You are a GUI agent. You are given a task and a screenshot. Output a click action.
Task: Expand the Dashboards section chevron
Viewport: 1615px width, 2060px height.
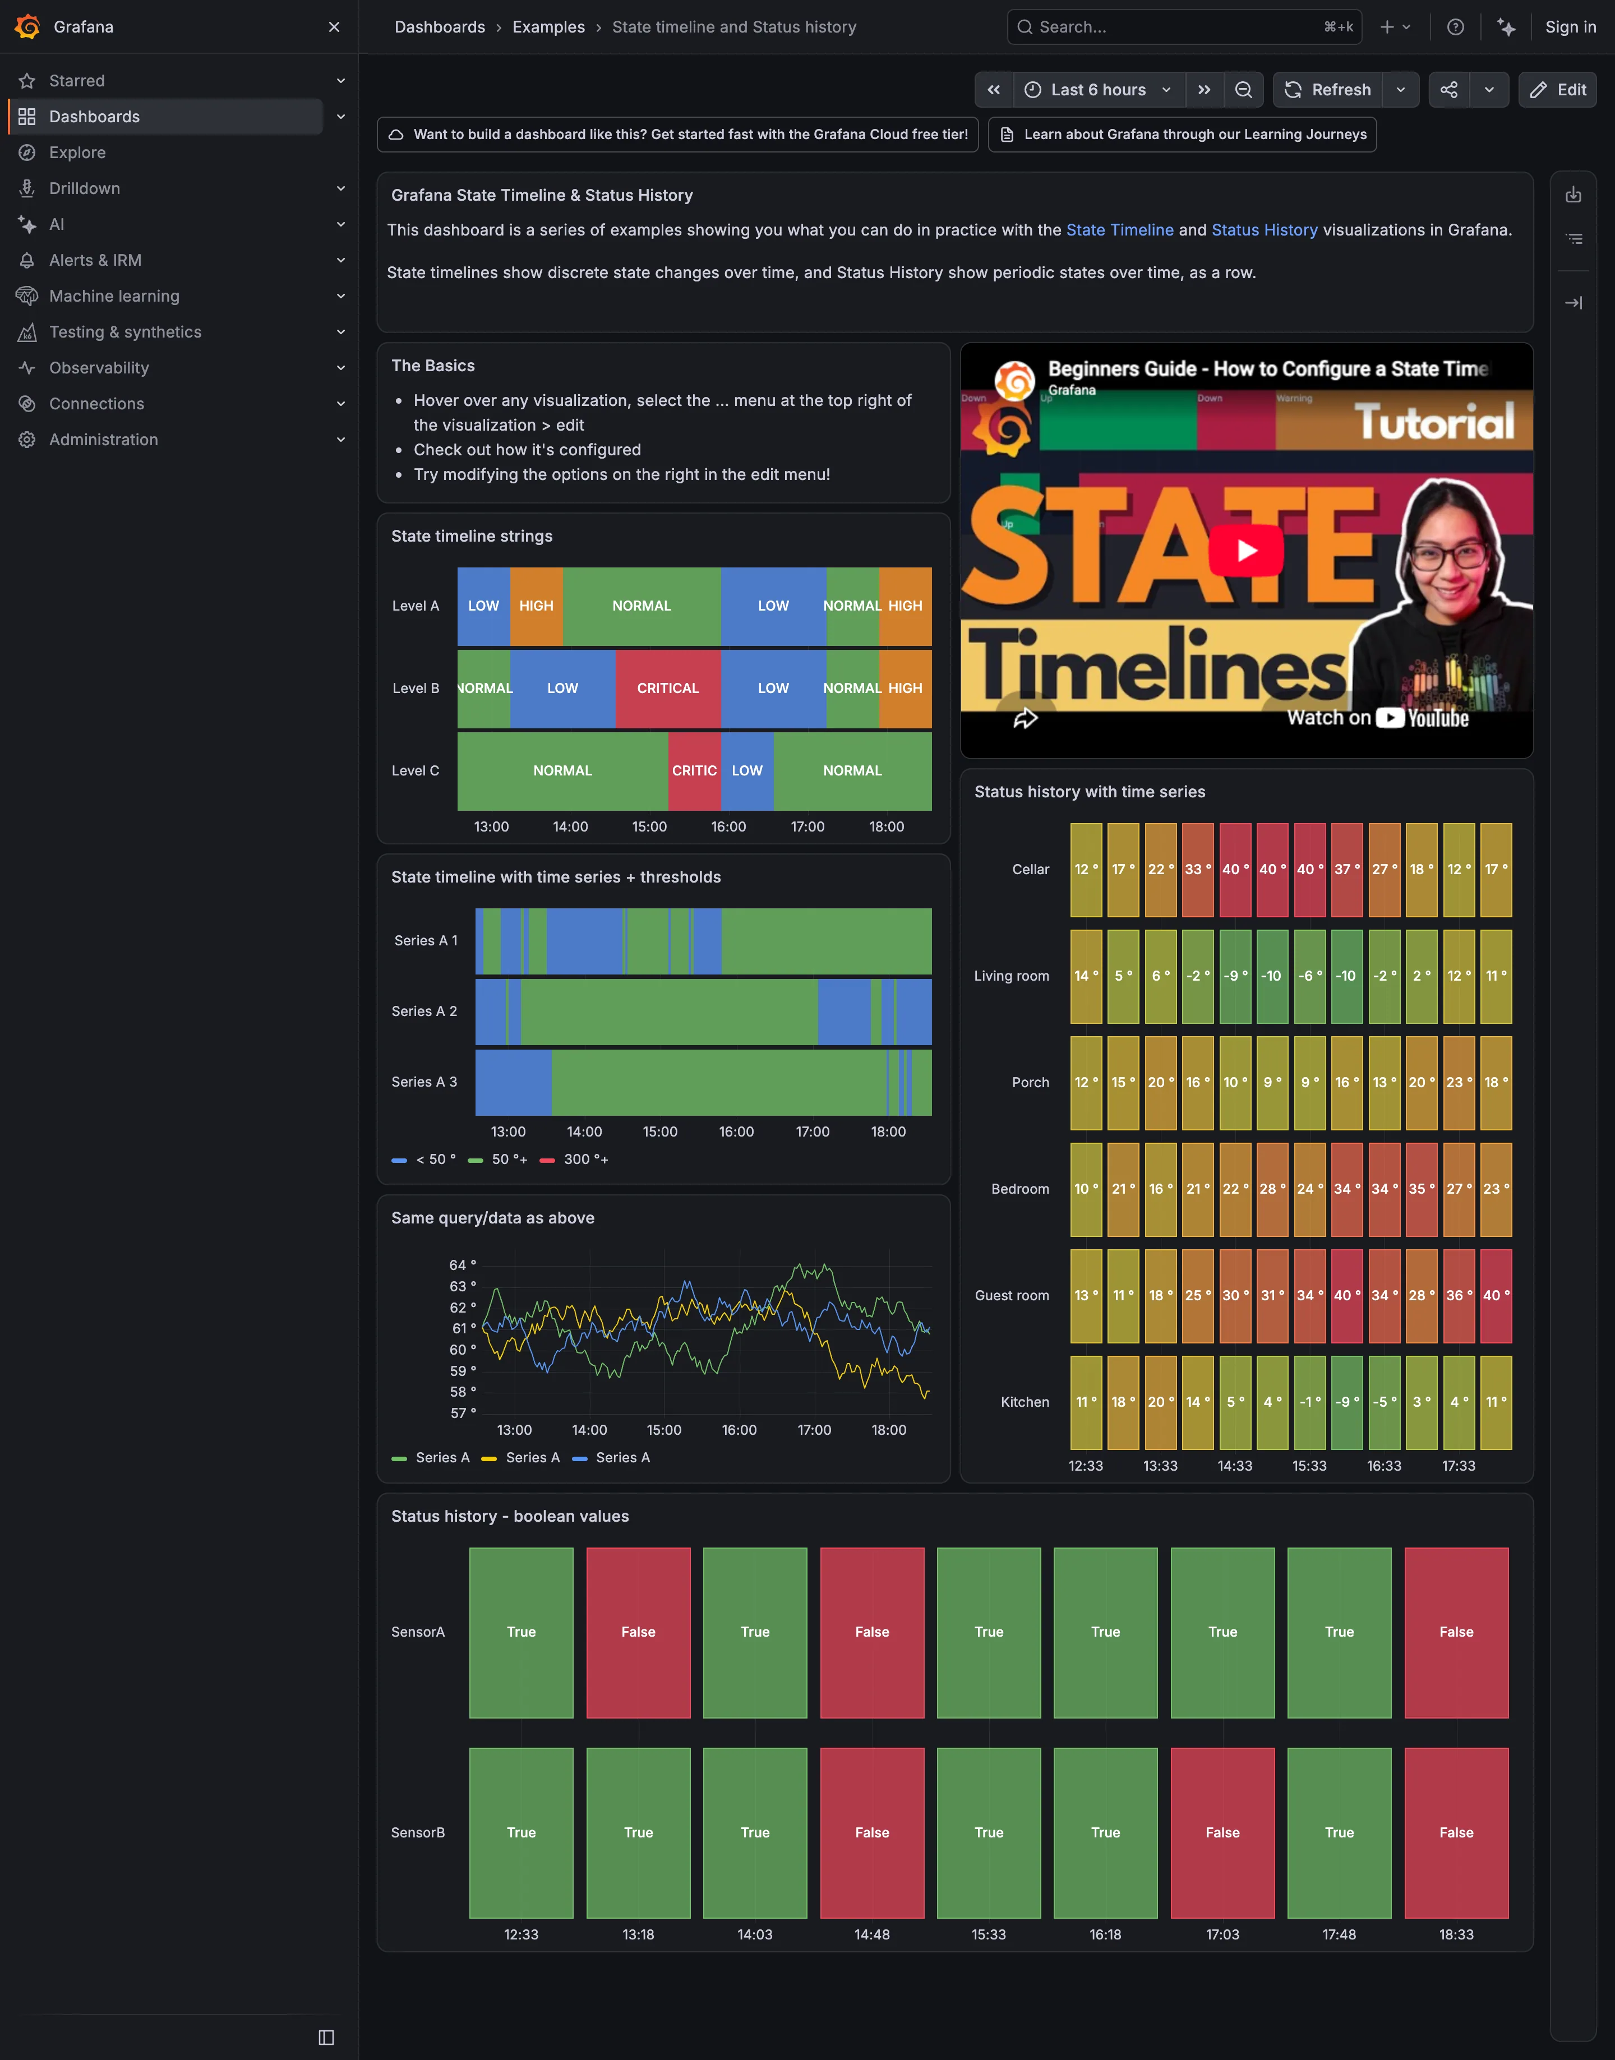point(340,117)
